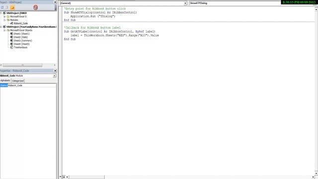Screen dimensions: 318x179
Task: Click the Procedure View button at bottom-left
Action: (60, 177)
